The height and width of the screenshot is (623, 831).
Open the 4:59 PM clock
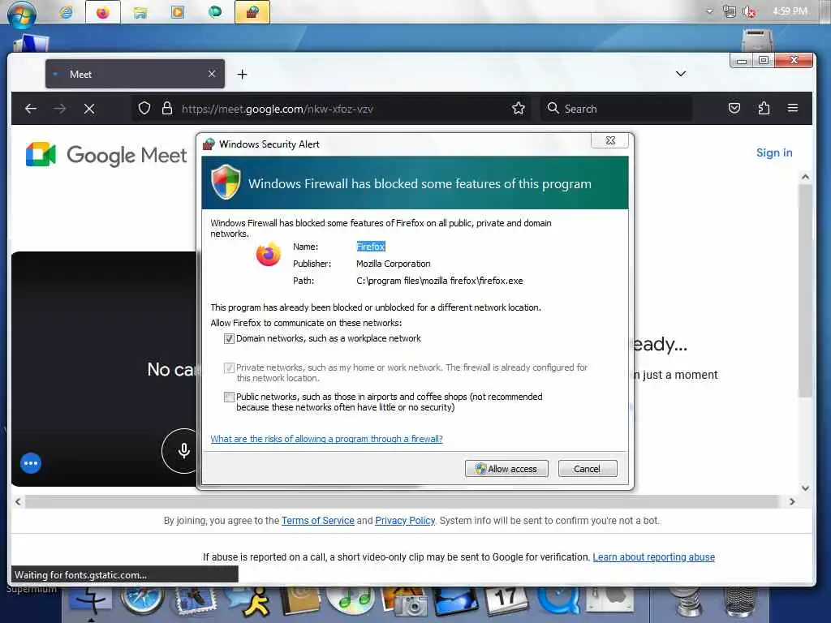coord(790,11)
